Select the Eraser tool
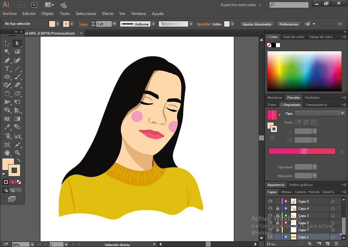The image size is (348, 247). (17, 85)
